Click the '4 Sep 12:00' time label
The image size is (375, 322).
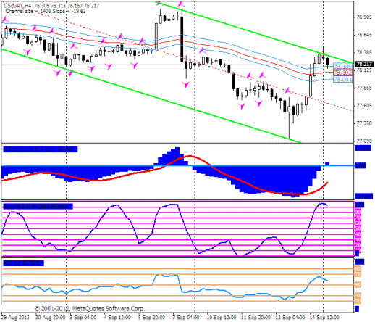pyautogui.click(x=117, y=318)
